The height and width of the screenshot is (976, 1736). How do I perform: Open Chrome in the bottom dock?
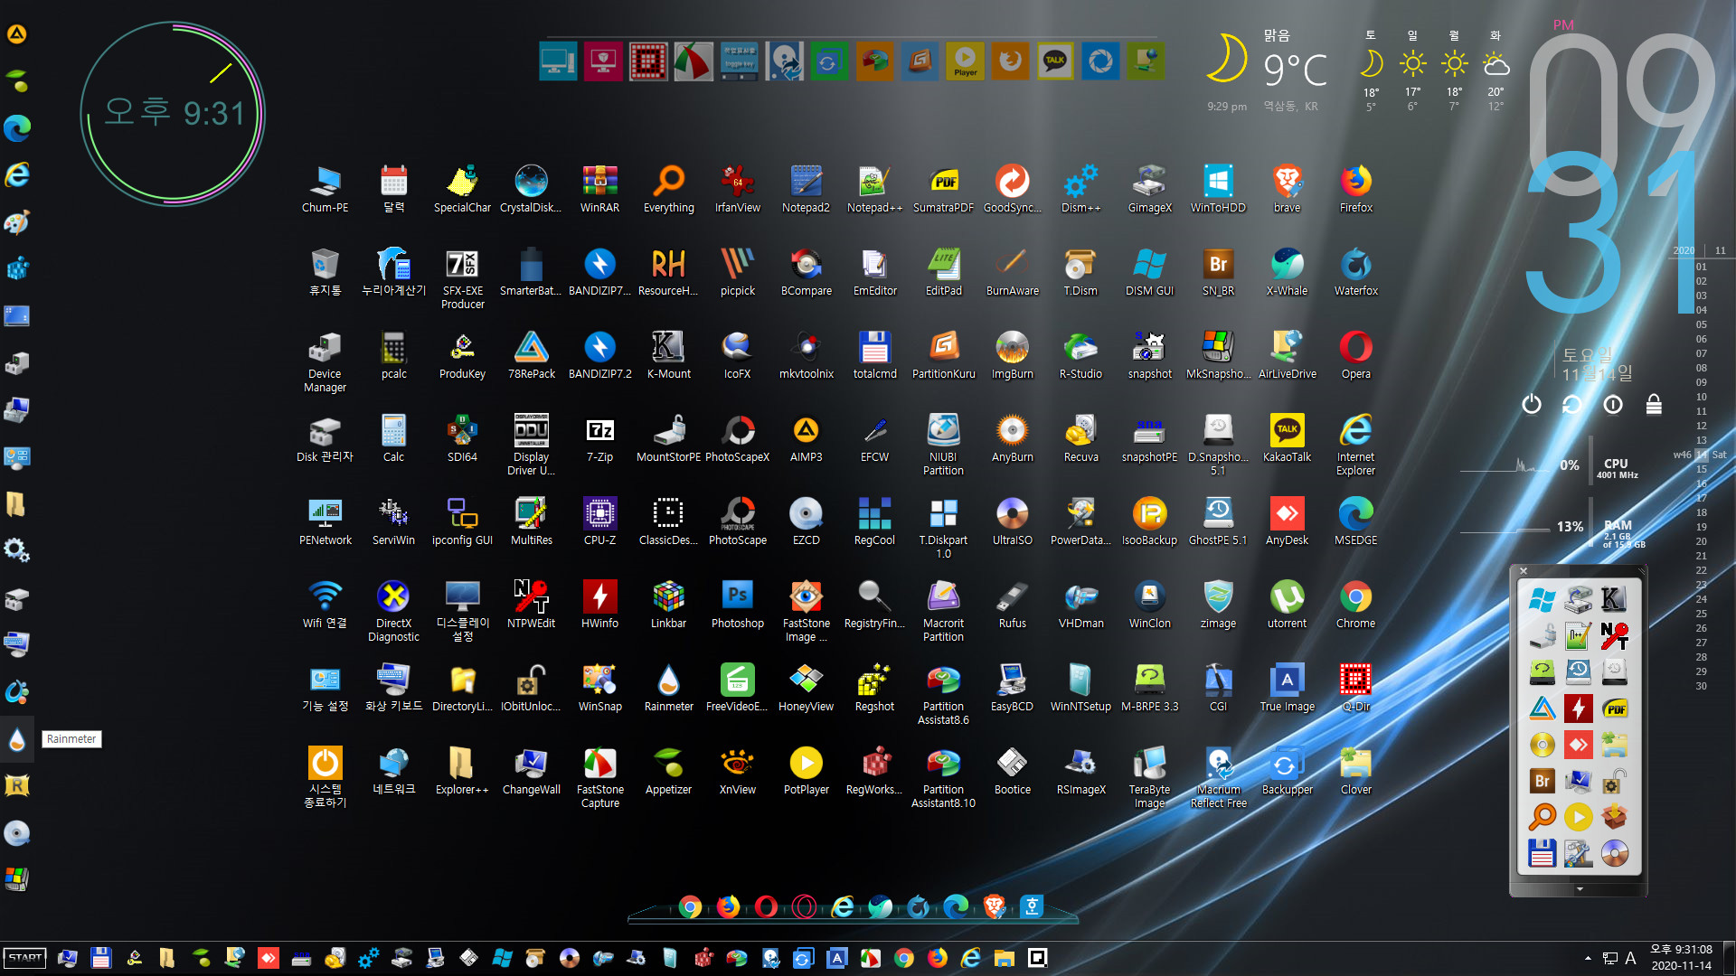[690, 906]
